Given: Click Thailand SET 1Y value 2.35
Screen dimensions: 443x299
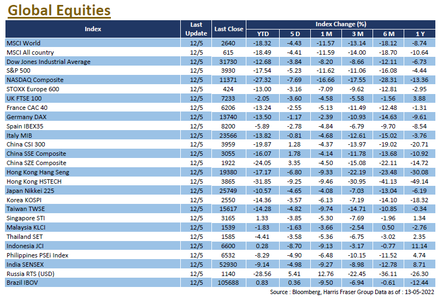Looking at the screenshot, I should coord(420,237).
